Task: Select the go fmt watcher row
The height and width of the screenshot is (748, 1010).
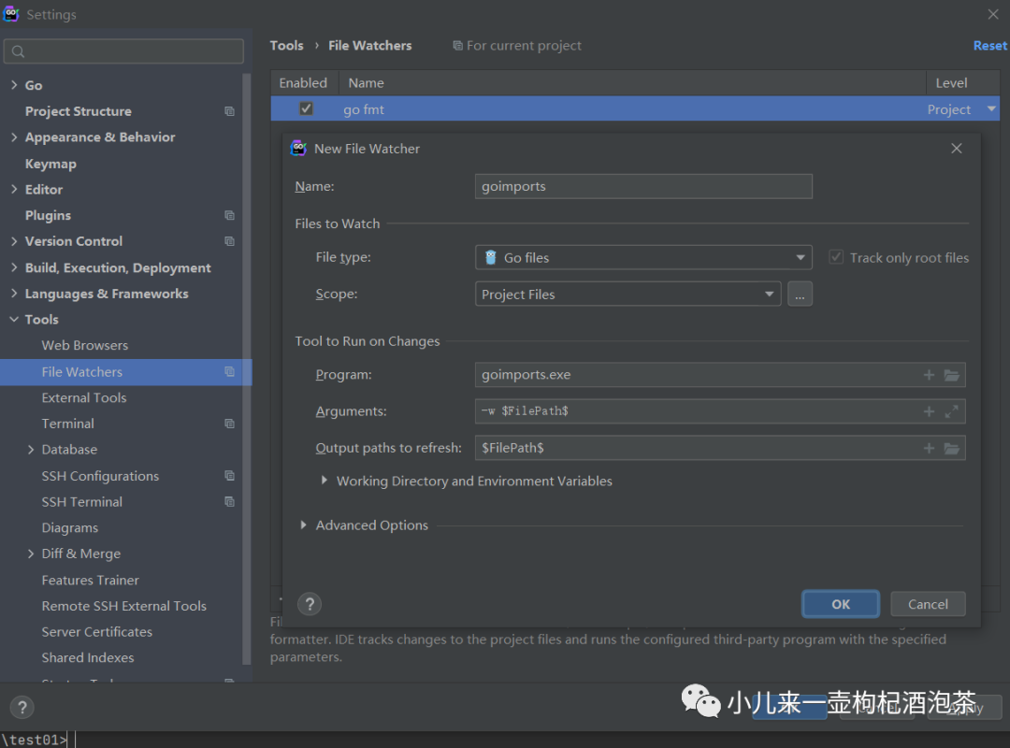Action: coord(635,108)
